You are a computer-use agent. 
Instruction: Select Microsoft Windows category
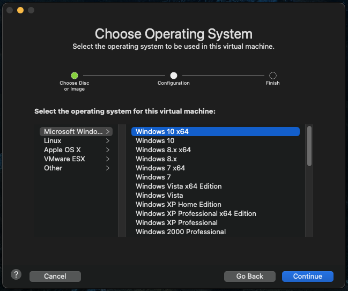(76, 131)
